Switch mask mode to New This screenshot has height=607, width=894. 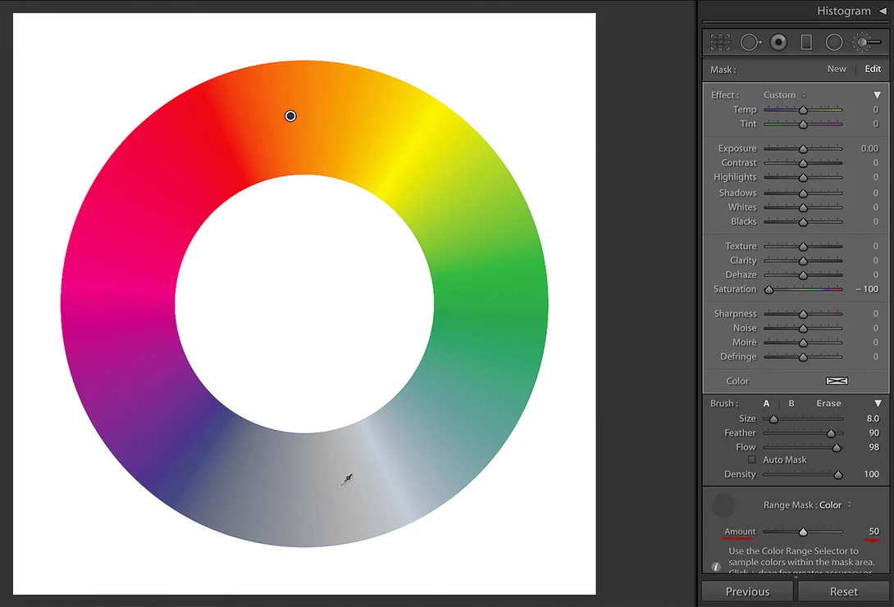pos(837,69)
